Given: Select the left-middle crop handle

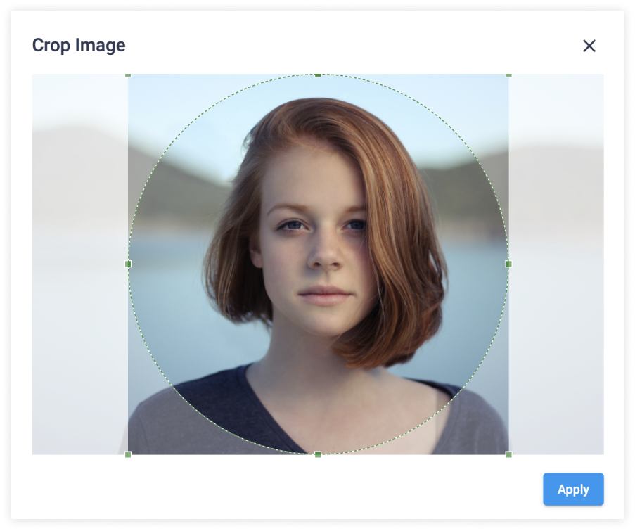Looking at the screenshot, I should point(128,264).
